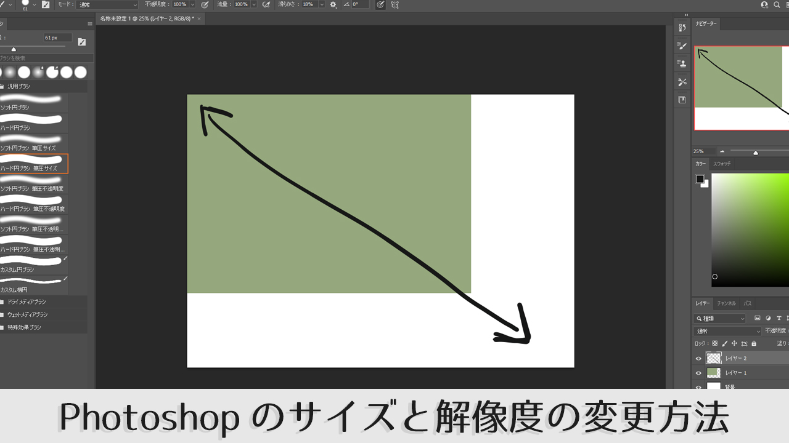Switch to the カラー tab
Screen dimensions: 789x443
click(x=701, y=164)
